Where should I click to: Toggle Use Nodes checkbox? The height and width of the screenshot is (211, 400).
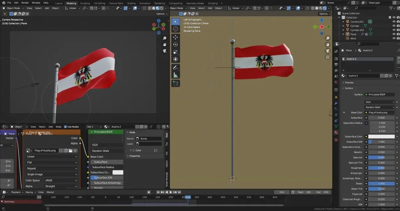(65, 127)
